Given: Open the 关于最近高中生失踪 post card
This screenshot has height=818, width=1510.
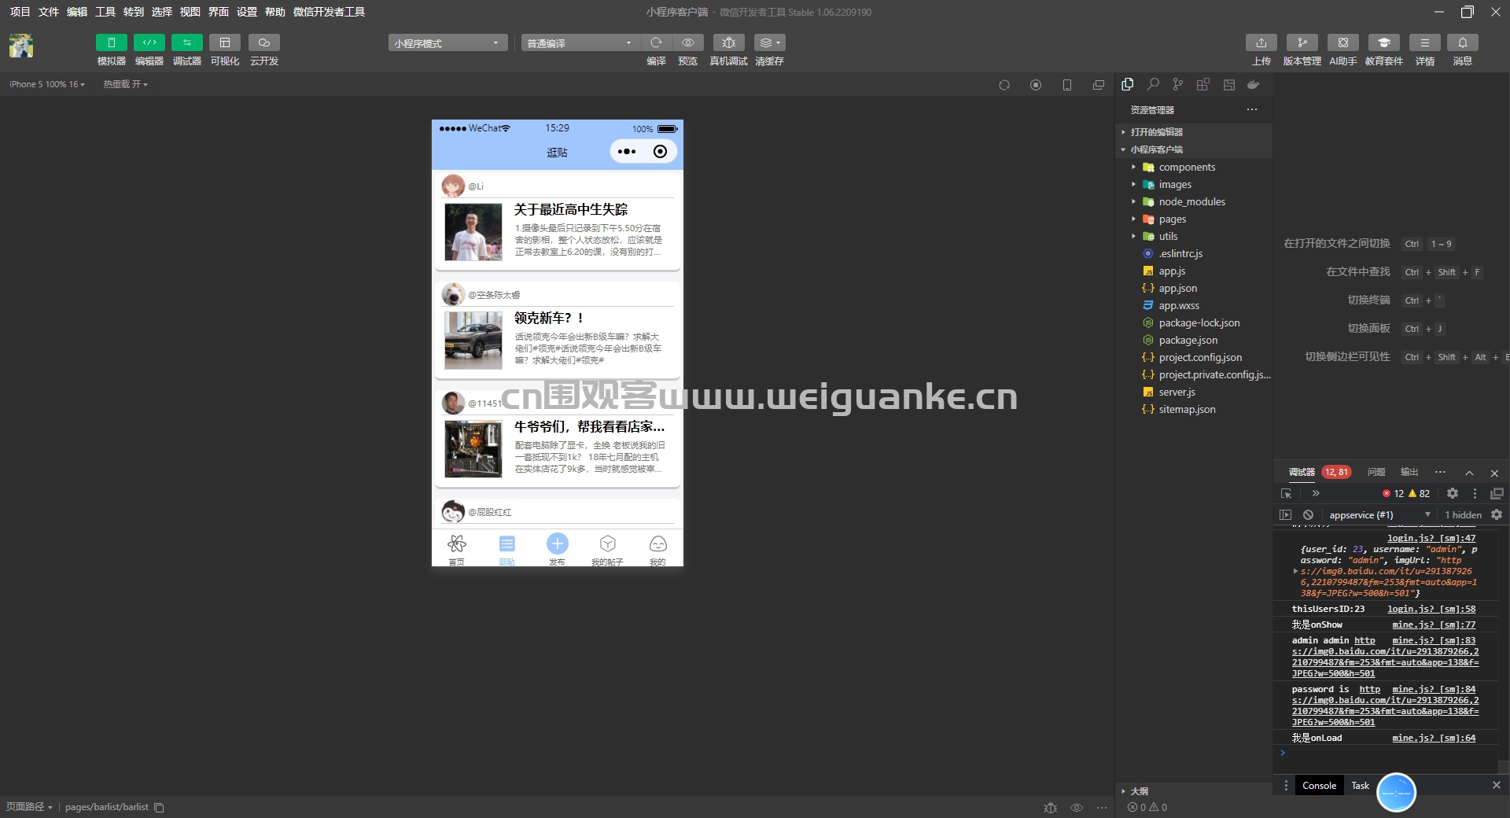Looking at the screenshot, I should click(x=558, y=222).
